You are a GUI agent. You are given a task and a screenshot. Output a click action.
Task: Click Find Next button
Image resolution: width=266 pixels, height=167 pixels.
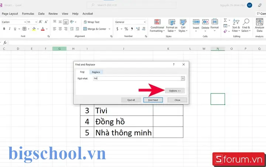pos(153,100)
